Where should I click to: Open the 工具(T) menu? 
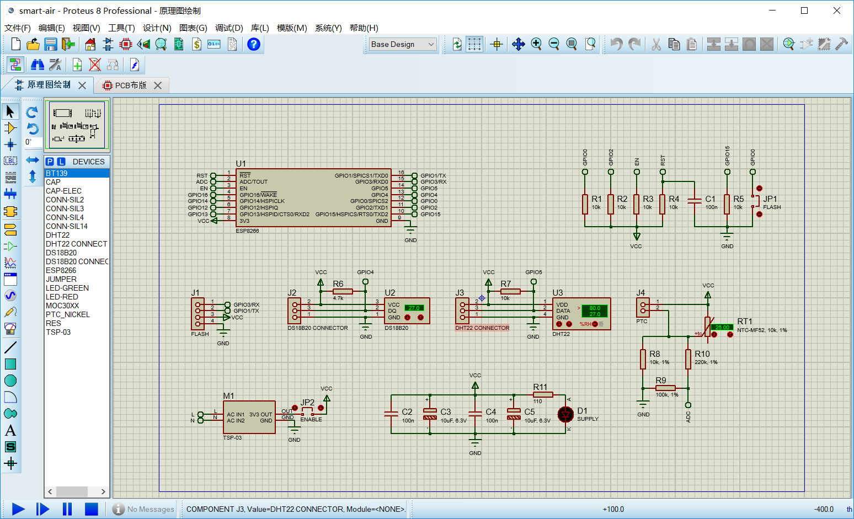click(x=121, y=28)
